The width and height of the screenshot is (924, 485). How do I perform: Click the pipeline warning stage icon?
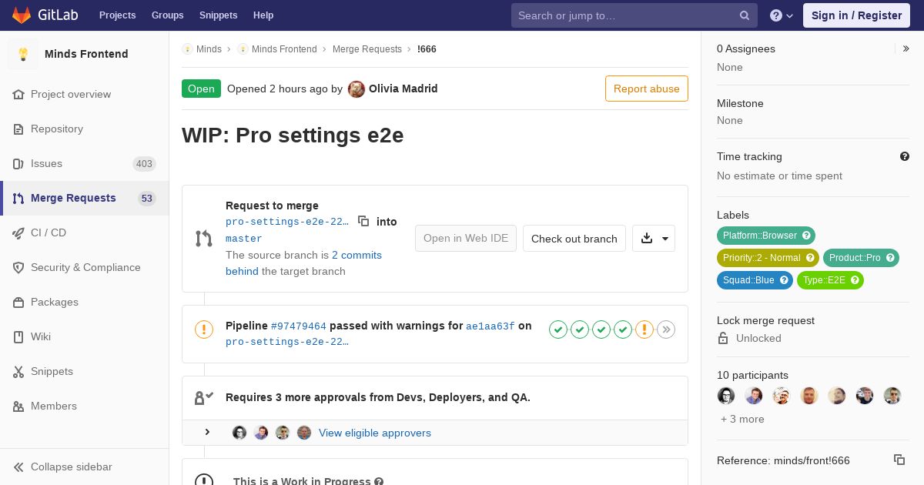click(x=644, y=329)
